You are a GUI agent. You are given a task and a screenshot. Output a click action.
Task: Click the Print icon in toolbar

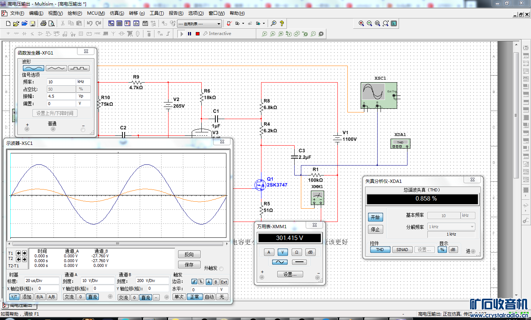pyautogui.click(x=44, y=23)
